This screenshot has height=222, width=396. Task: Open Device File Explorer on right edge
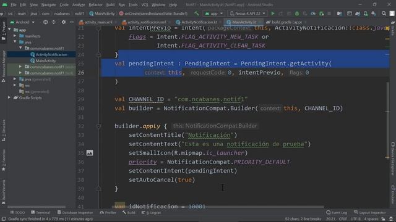click(393, 158)
